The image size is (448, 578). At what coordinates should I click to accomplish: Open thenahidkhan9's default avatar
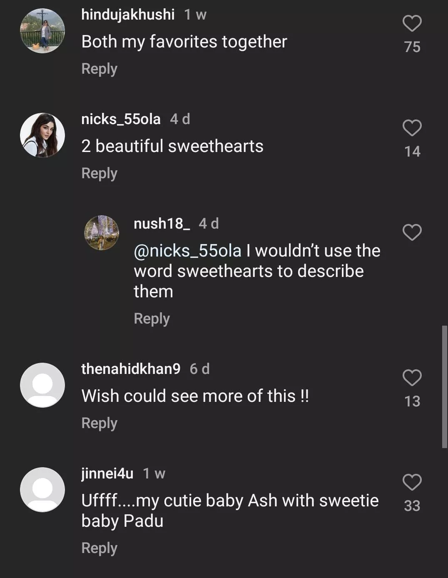point(42,385)
